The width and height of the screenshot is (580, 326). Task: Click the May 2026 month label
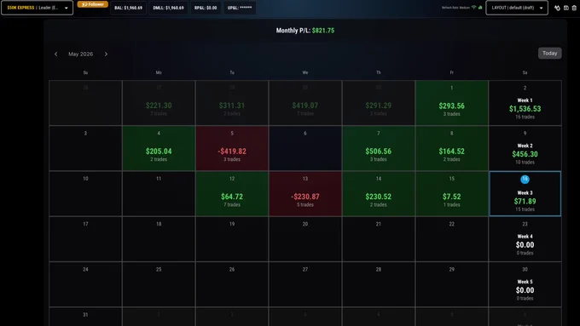(x=81, y=54)
